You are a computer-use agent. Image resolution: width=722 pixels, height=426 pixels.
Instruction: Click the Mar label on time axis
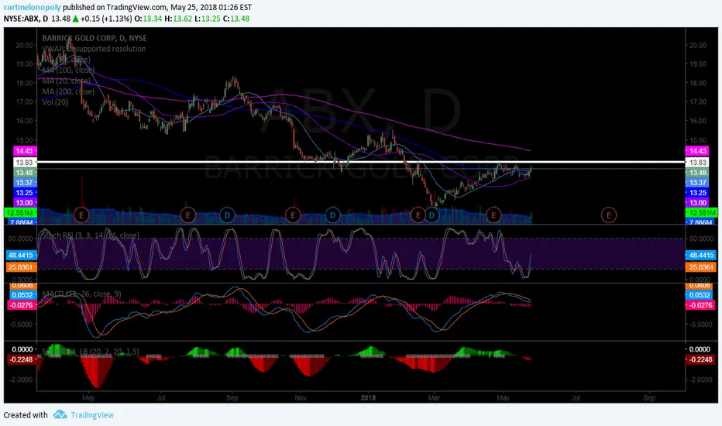pyautogui.click(x=434, y=397)
